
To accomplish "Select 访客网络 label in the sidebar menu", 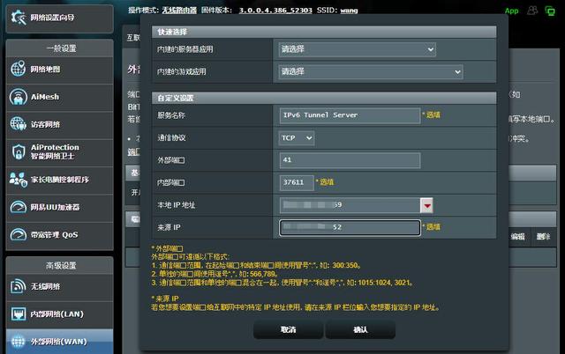I will tap(45, 124).
